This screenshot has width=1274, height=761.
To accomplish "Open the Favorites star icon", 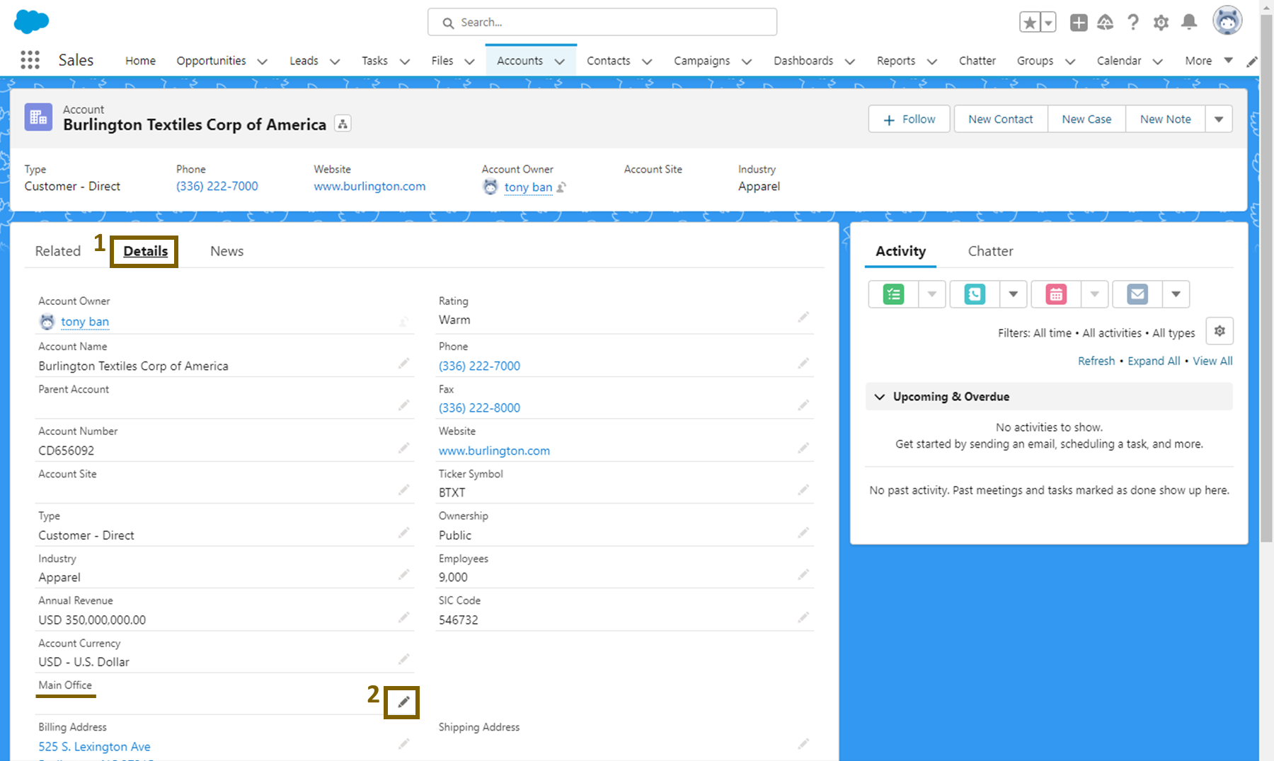I will 1030,23.
